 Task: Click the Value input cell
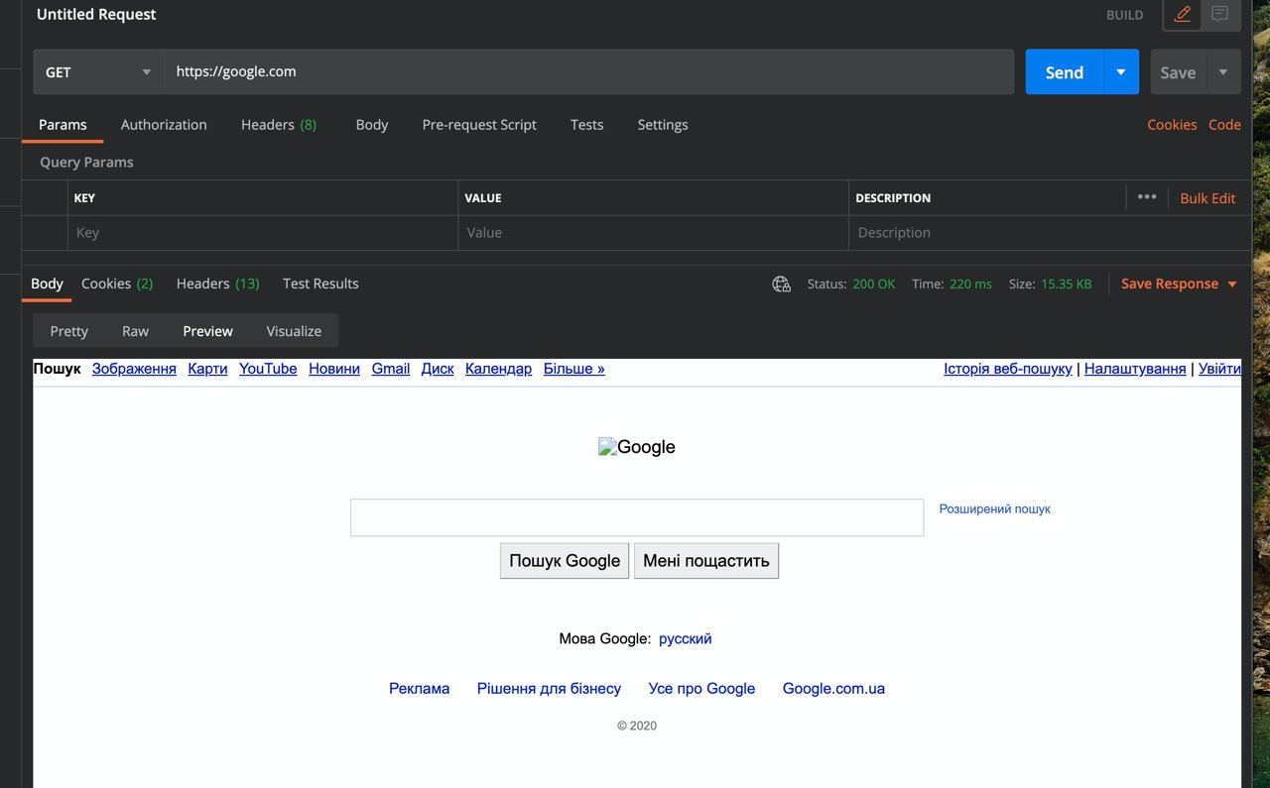click(x=654, y=233)
